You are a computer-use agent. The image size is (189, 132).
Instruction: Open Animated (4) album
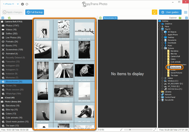point(12,53)
